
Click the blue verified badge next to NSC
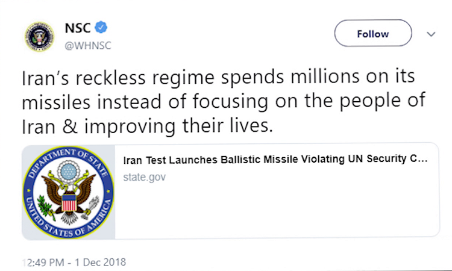click(101, 27)
